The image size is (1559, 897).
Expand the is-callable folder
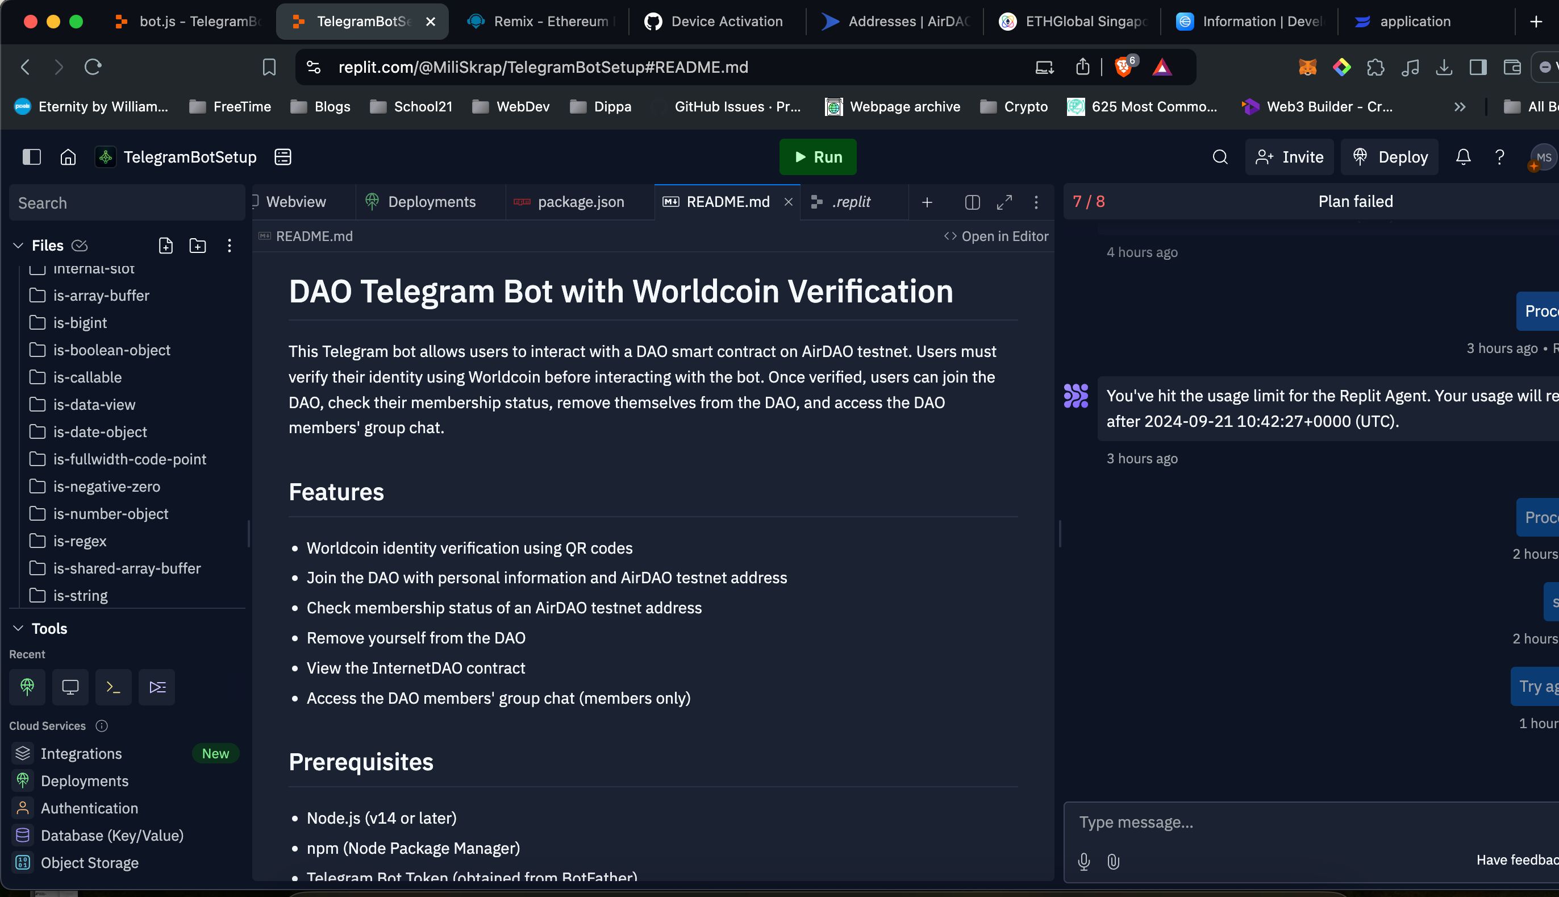pos(87,377)
